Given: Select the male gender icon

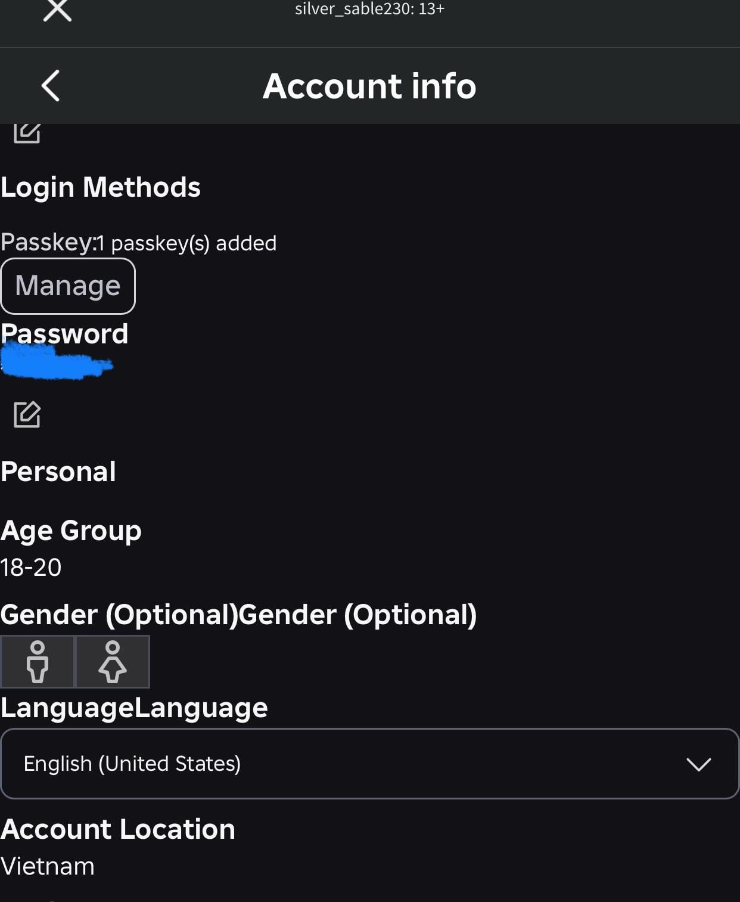Looking at the screenshot, I should click(38, 662).
